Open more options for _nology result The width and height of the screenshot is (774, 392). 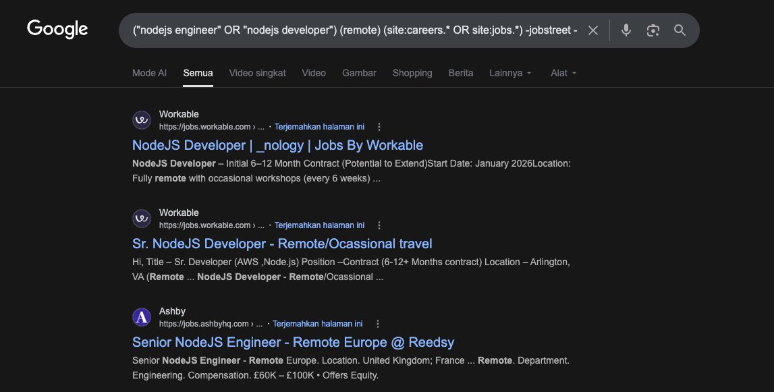pyautogui.click(x=379, y=127)
